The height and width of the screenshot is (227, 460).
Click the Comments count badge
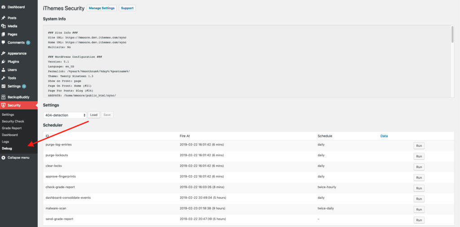coord(28,43)
